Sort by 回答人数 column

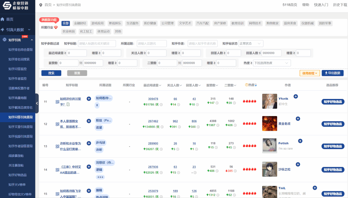coord(193,85)
